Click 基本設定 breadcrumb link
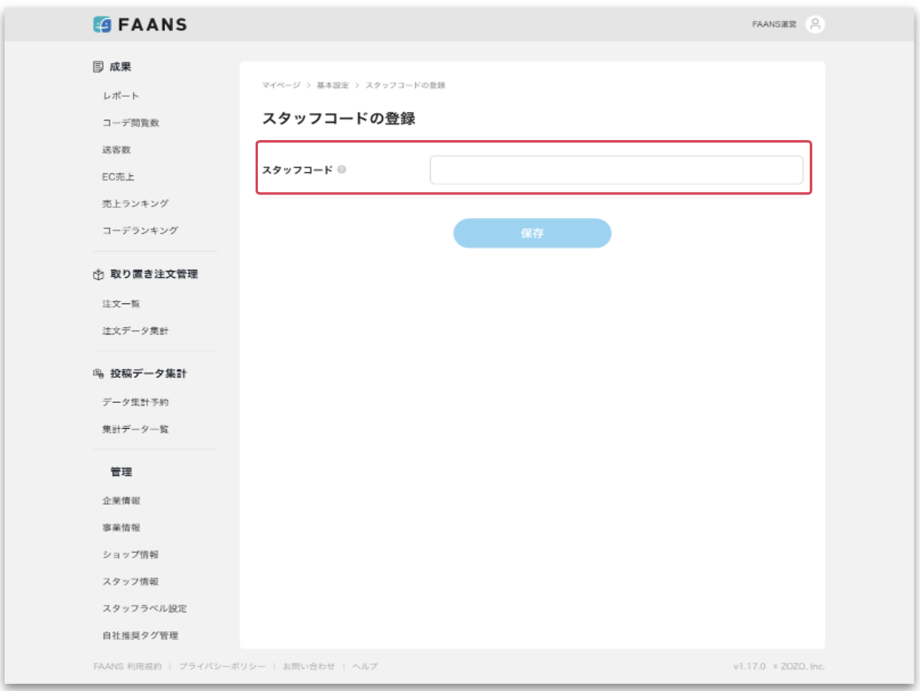This screenshot has height=691, width=920. point(333,85)
